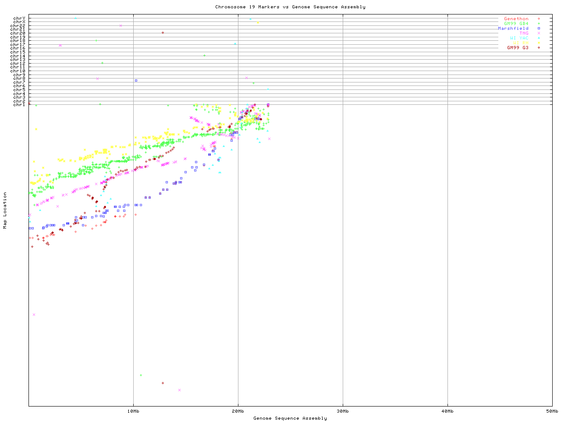Screen dimensions: 561x421
Task: Click the Genethon red diamond legend marker
Action: pos(539,19)
